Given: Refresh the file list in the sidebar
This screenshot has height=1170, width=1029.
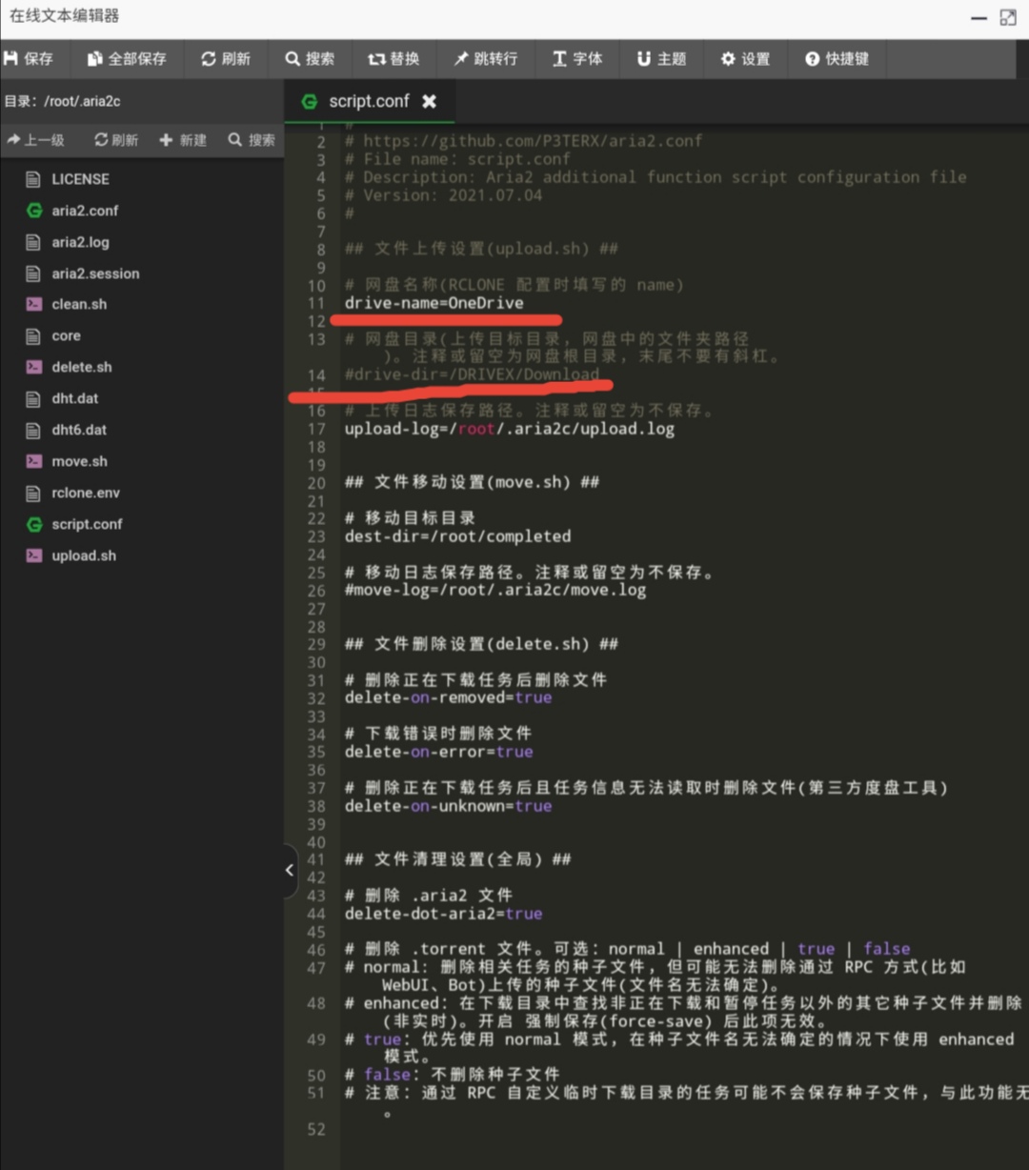Looking at the screenshot, I should (115, 140).
